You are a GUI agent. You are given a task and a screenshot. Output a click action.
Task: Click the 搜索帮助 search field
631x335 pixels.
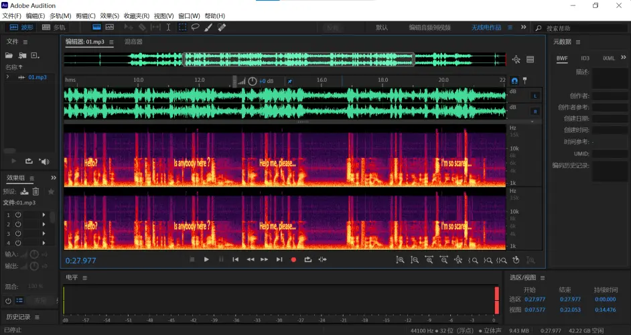click(579, 28)
